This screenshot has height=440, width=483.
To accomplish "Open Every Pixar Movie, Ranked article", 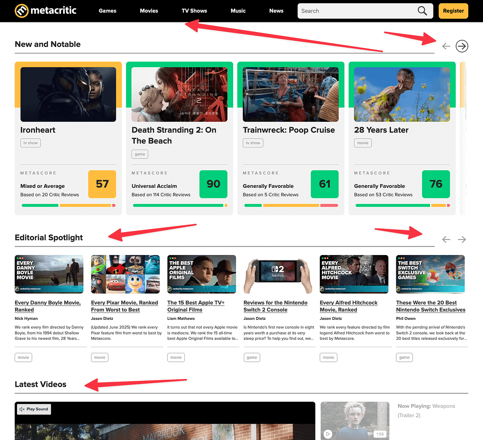I will click(x=125, y=306).
